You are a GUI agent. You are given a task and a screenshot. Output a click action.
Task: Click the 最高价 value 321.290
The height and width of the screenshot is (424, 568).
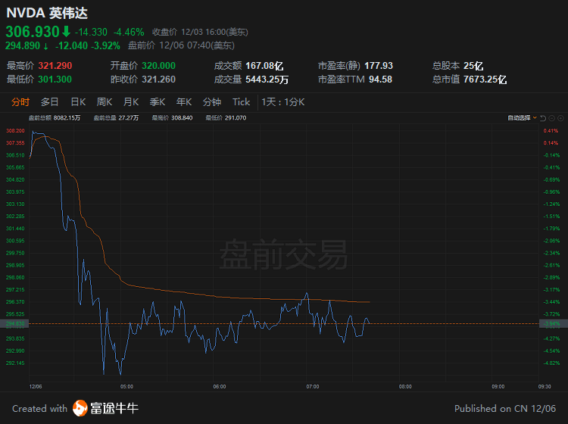(55, 66)
